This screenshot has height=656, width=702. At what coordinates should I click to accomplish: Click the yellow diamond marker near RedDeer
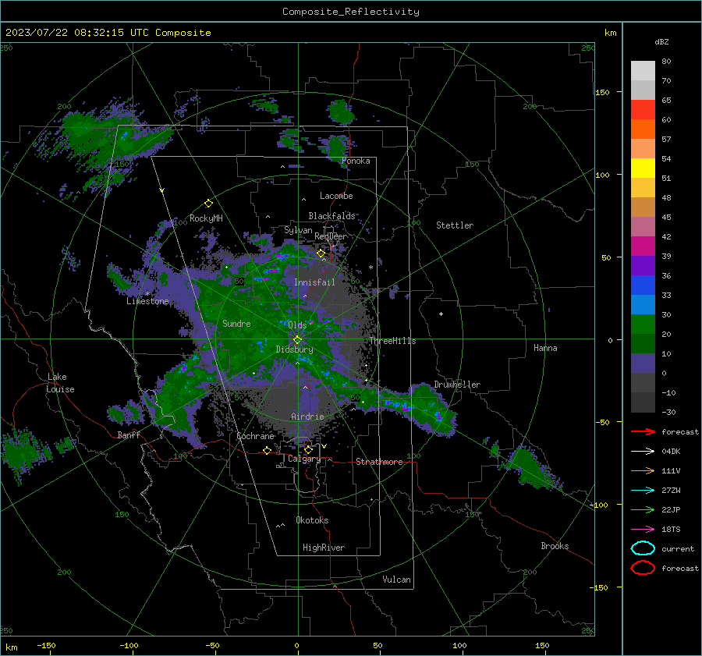coord(321,254)
